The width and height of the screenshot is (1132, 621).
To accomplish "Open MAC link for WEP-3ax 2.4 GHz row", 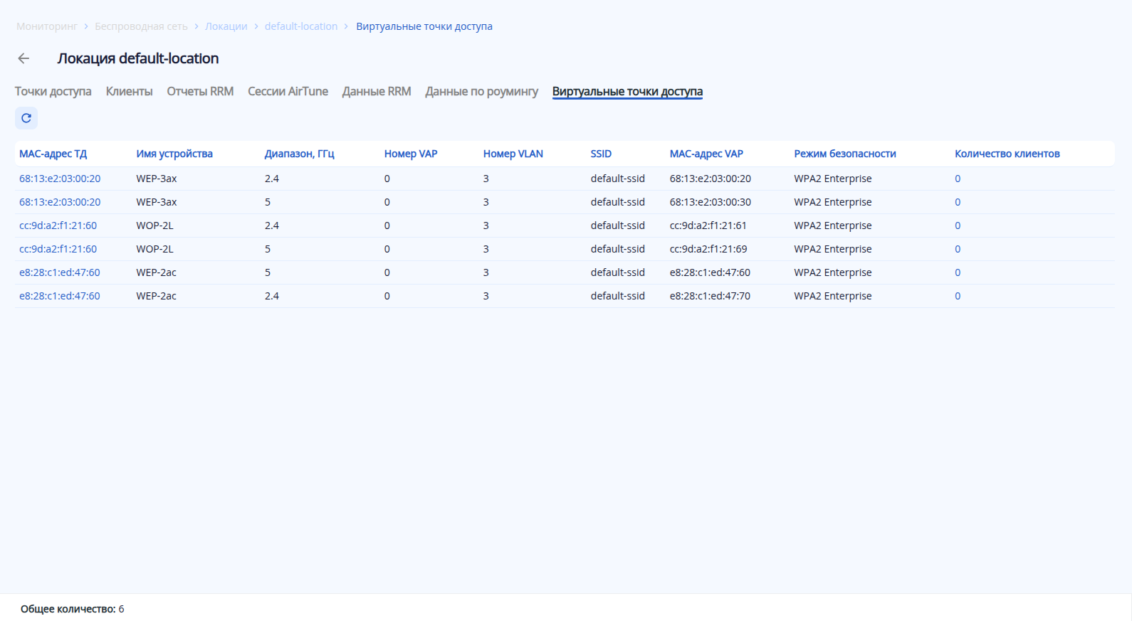I will pyautogui.click(x=60, y=179).
